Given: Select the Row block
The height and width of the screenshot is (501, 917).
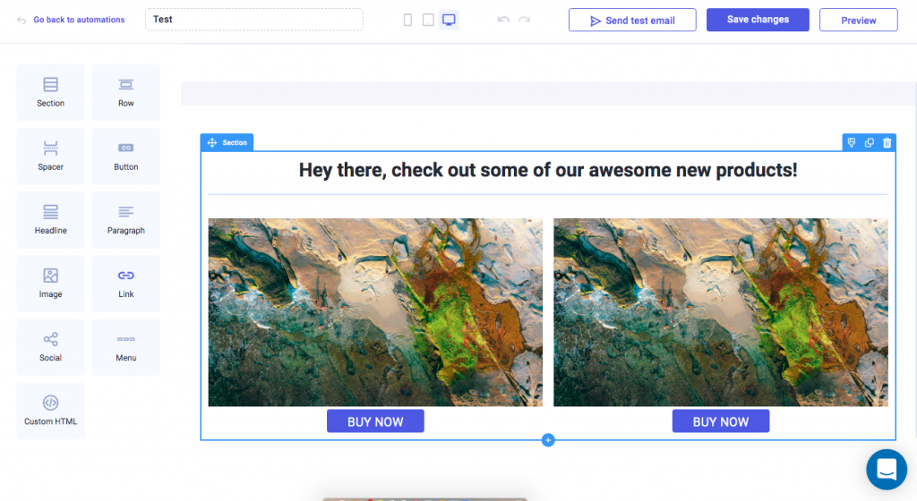Looking at the screenshot, I should point(125,93).
